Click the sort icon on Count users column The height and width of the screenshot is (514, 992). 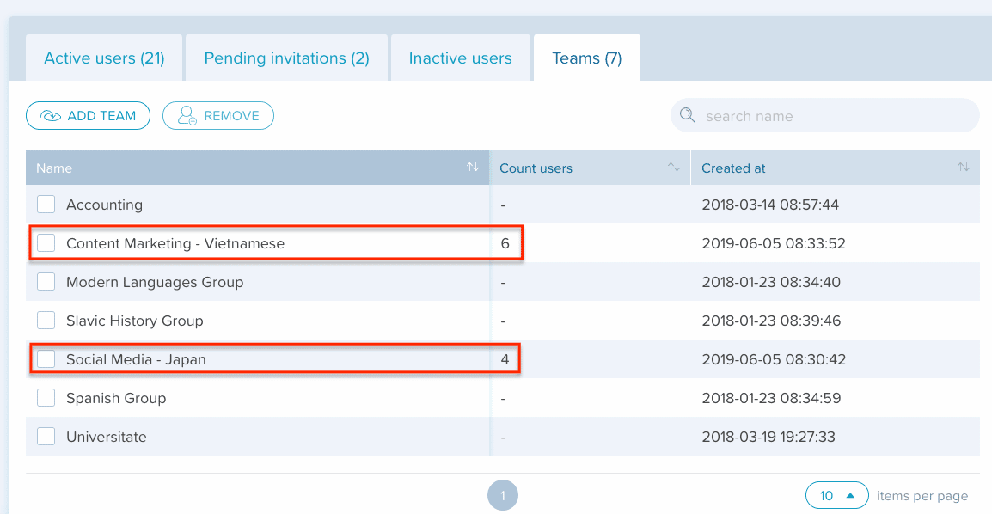point(672,168)
